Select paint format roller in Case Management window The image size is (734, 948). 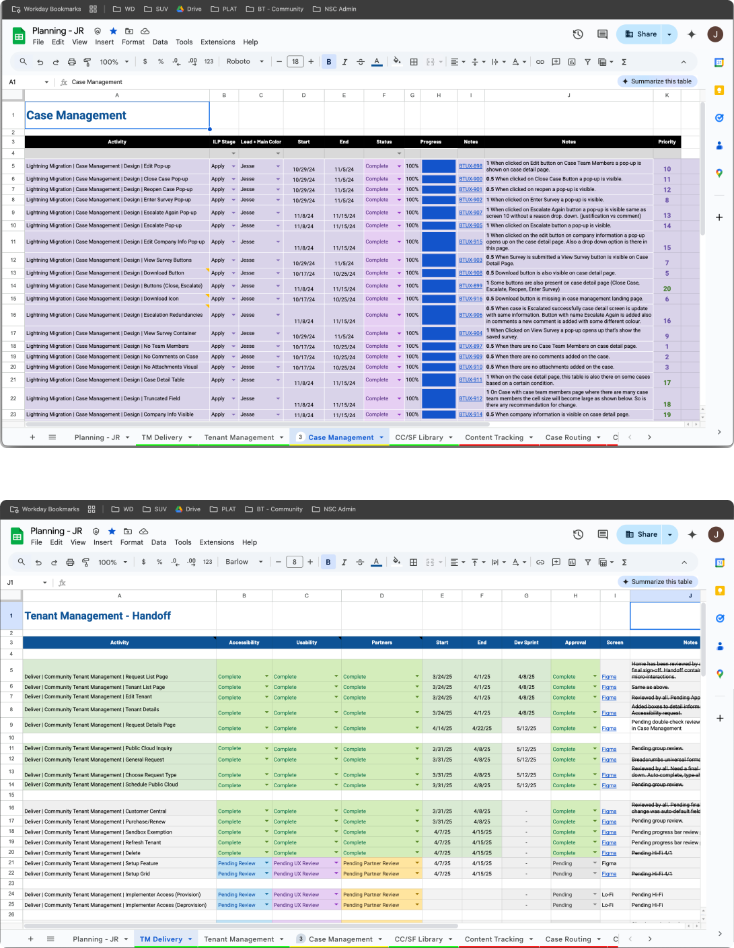[x=87, y=62]
